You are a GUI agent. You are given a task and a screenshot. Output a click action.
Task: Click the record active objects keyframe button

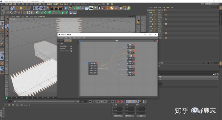point(117,102)
